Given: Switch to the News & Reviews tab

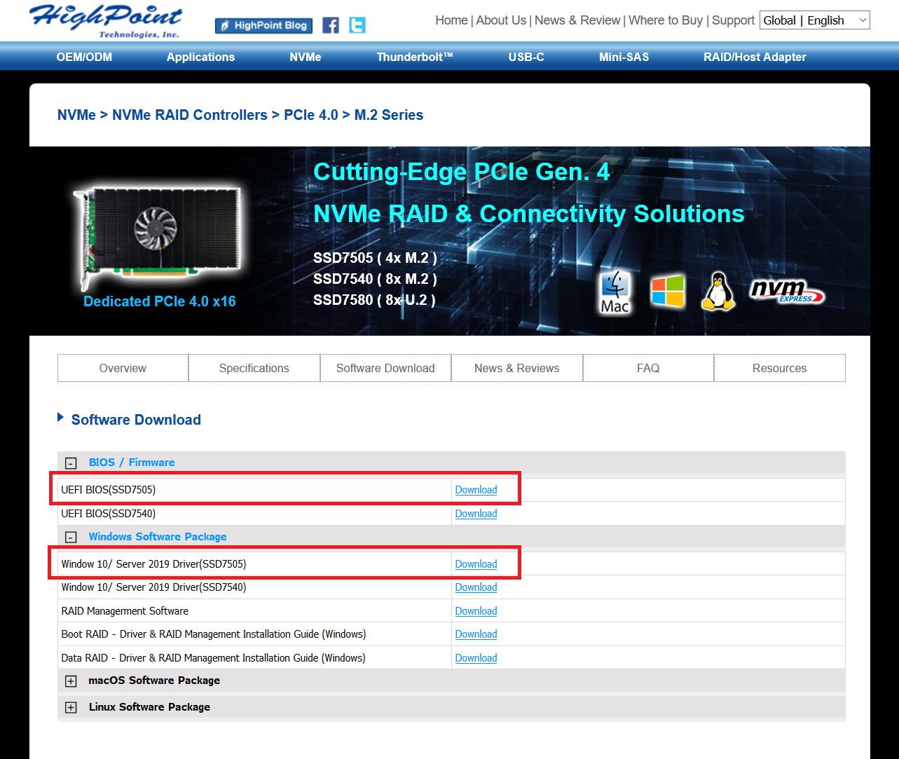Looking at the screenshot, I should (516, 368).
